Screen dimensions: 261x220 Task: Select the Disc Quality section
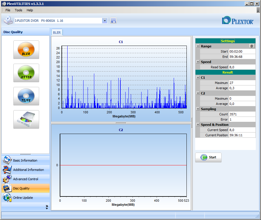coord(26,188)
